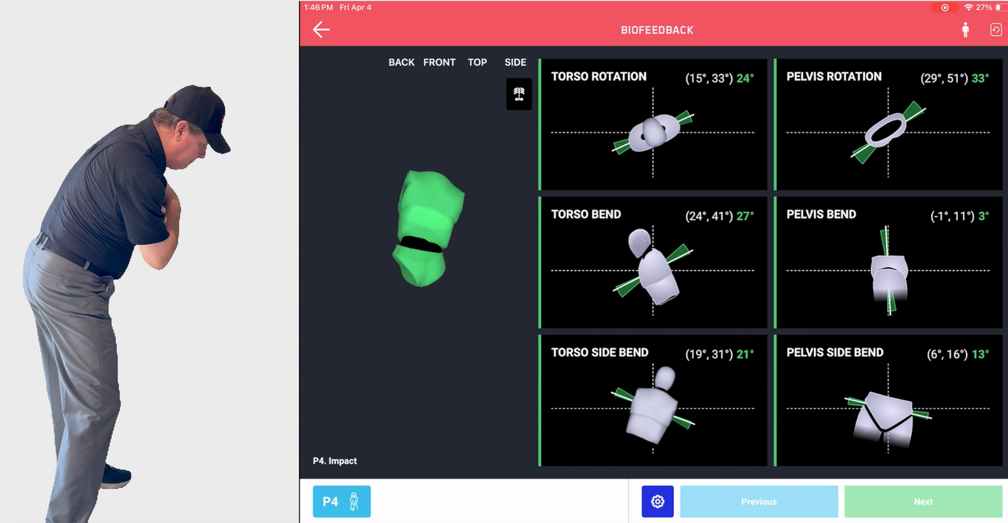Tap the back arrow in header
The width and height of the screenshot is (1008, 523).
point(321,30)
